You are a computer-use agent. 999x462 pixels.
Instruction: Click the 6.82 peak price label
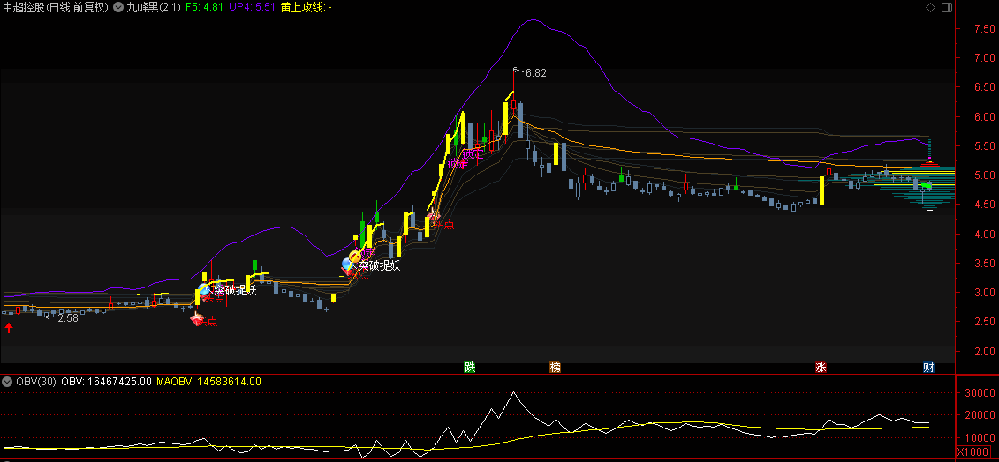click(535, 73)
